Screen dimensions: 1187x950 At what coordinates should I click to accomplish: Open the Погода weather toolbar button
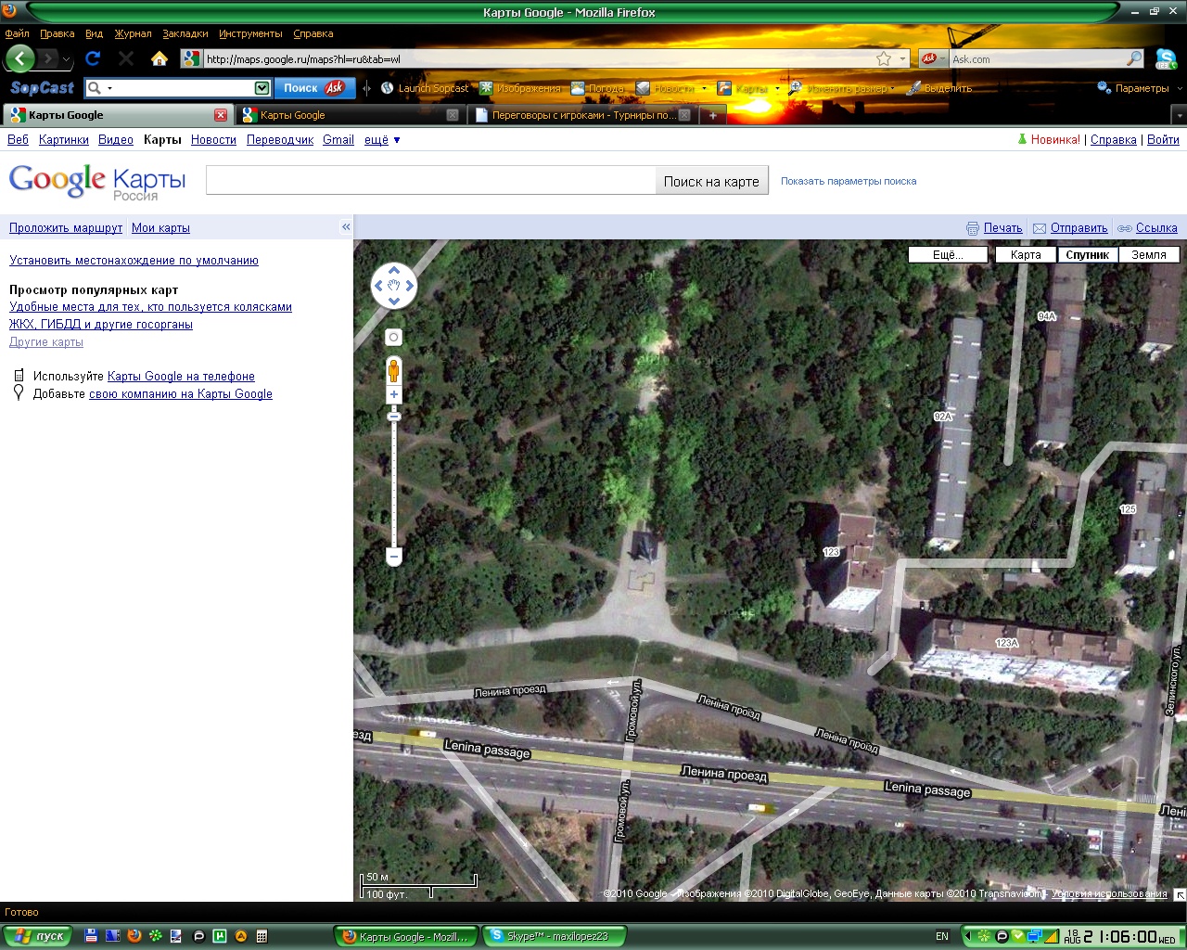pyautogui.click(x=597, y=88)
